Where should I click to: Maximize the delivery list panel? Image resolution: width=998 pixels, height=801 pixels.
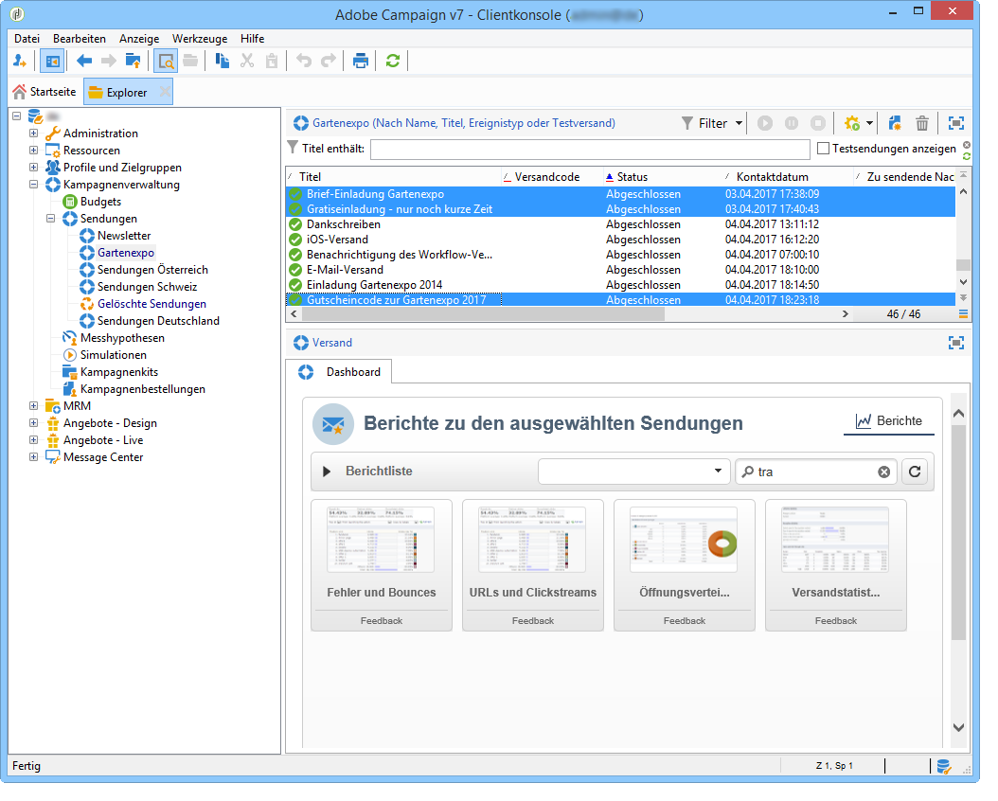click(x=956, y=123)
